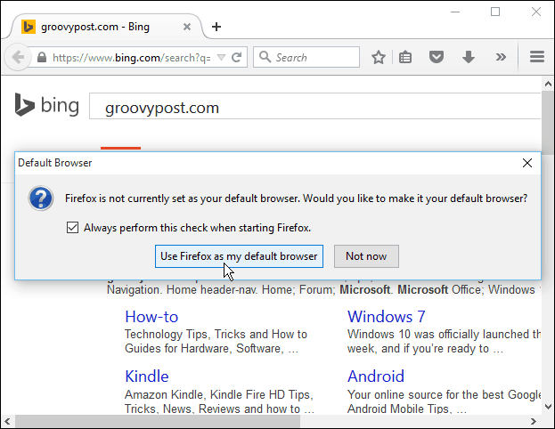Open the Android link

tap(376, 376)
